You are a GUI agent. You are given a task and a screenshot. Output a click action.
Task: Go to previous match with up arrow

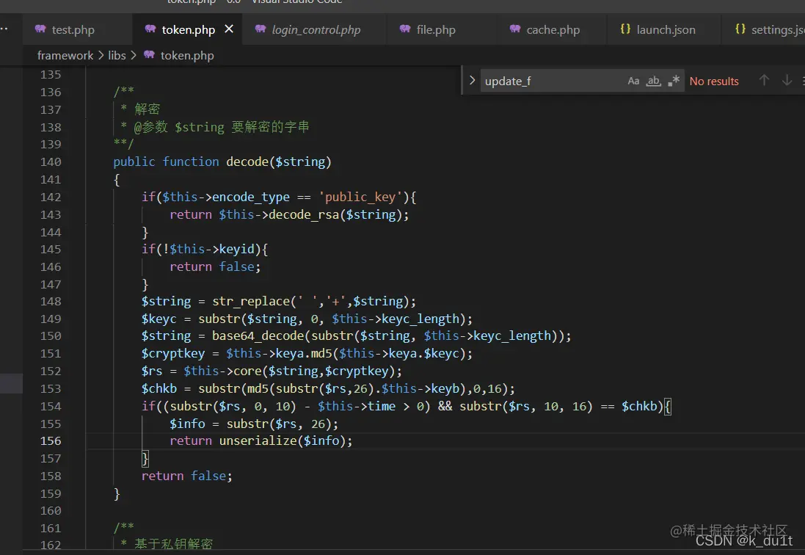coord(764,81)
